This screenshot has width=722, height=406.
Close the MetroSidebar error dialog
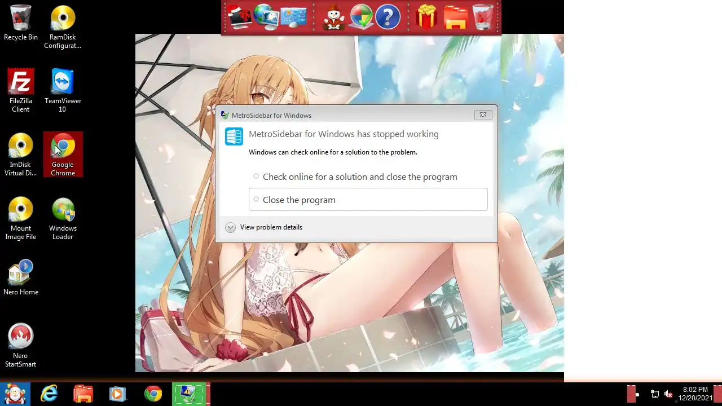(x=483, y=115)
